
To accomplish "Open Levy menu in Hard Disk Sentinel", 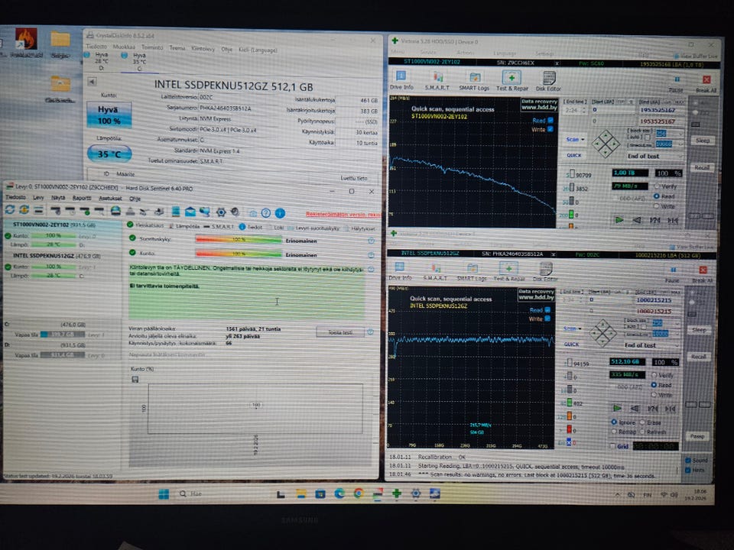I will tap(38, 198).
